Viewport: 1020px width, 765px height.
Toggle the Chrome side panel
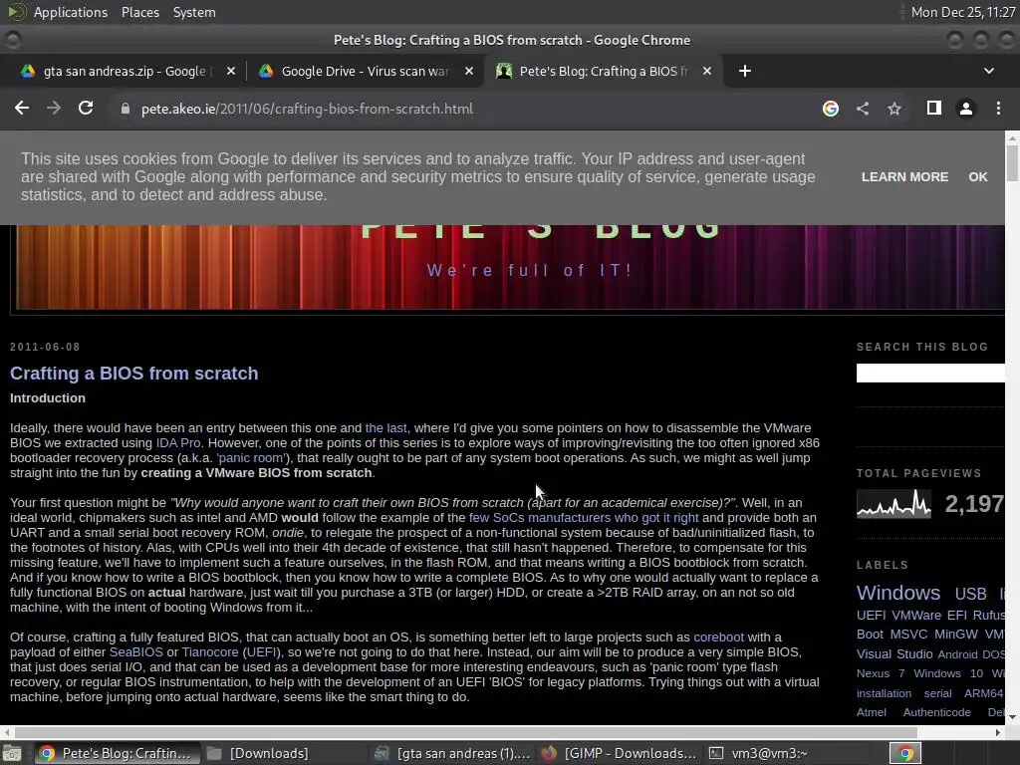tap(934, 108)
